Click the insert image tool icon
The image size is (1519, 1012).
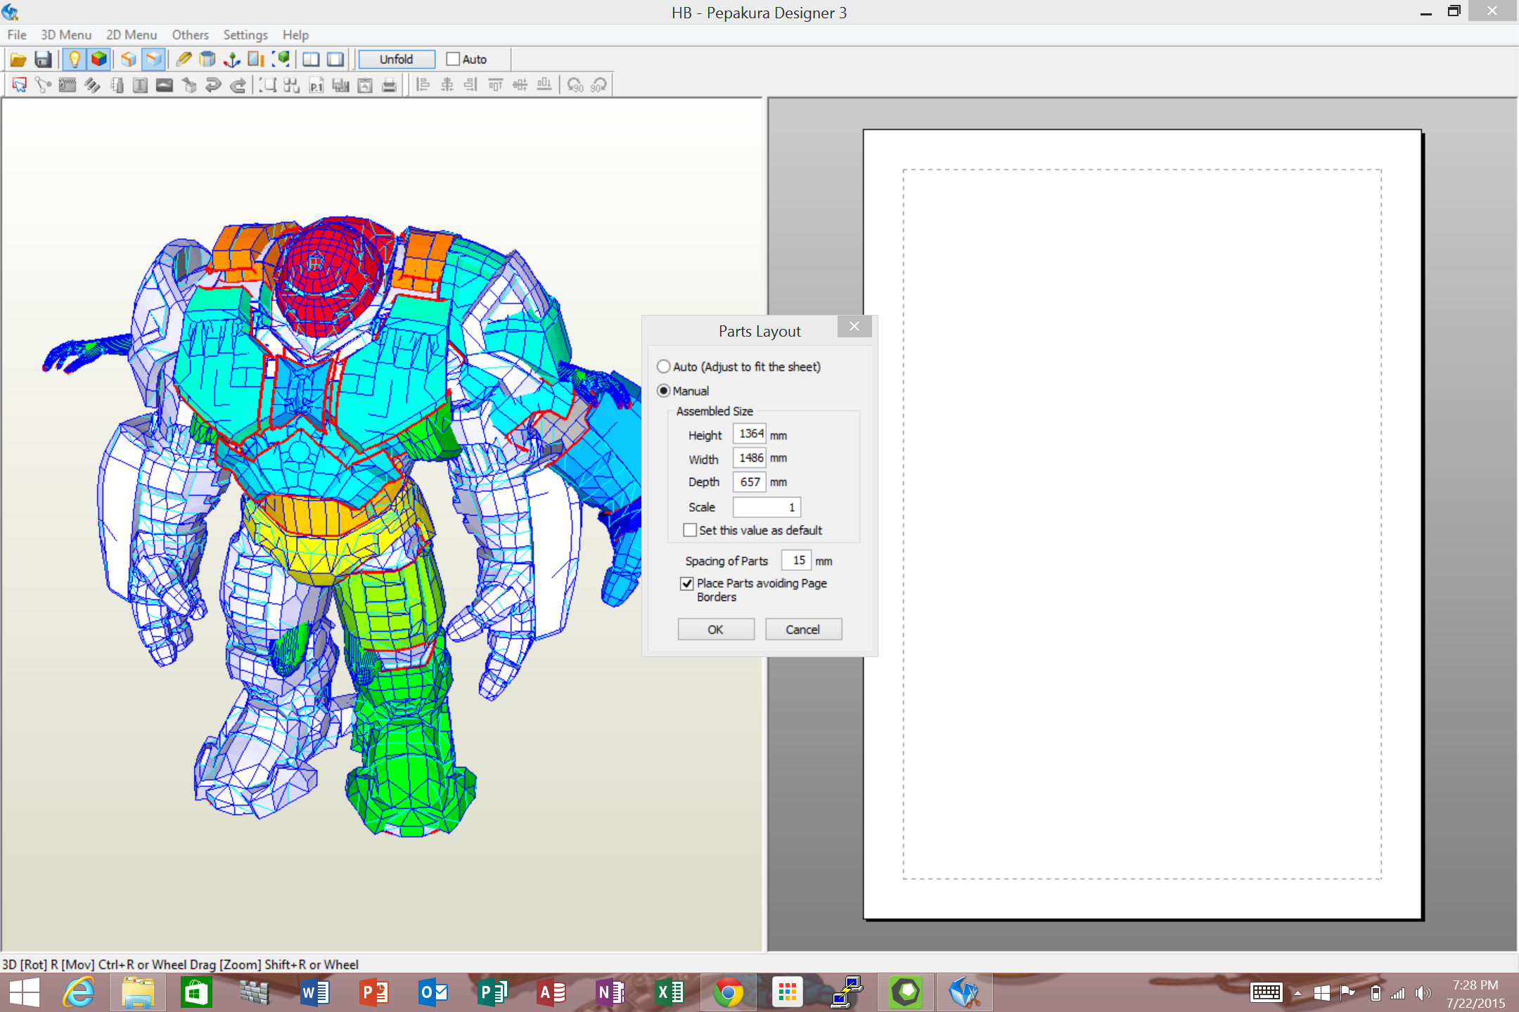point(165,85)
